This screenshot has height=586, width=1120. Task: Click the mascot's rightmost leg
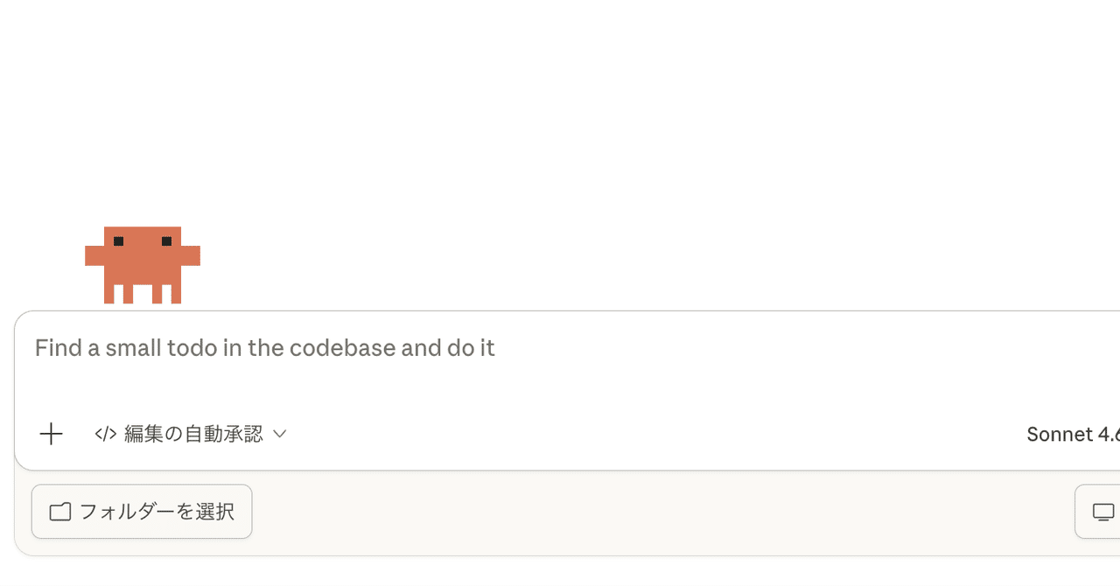[x=176, y=294]
